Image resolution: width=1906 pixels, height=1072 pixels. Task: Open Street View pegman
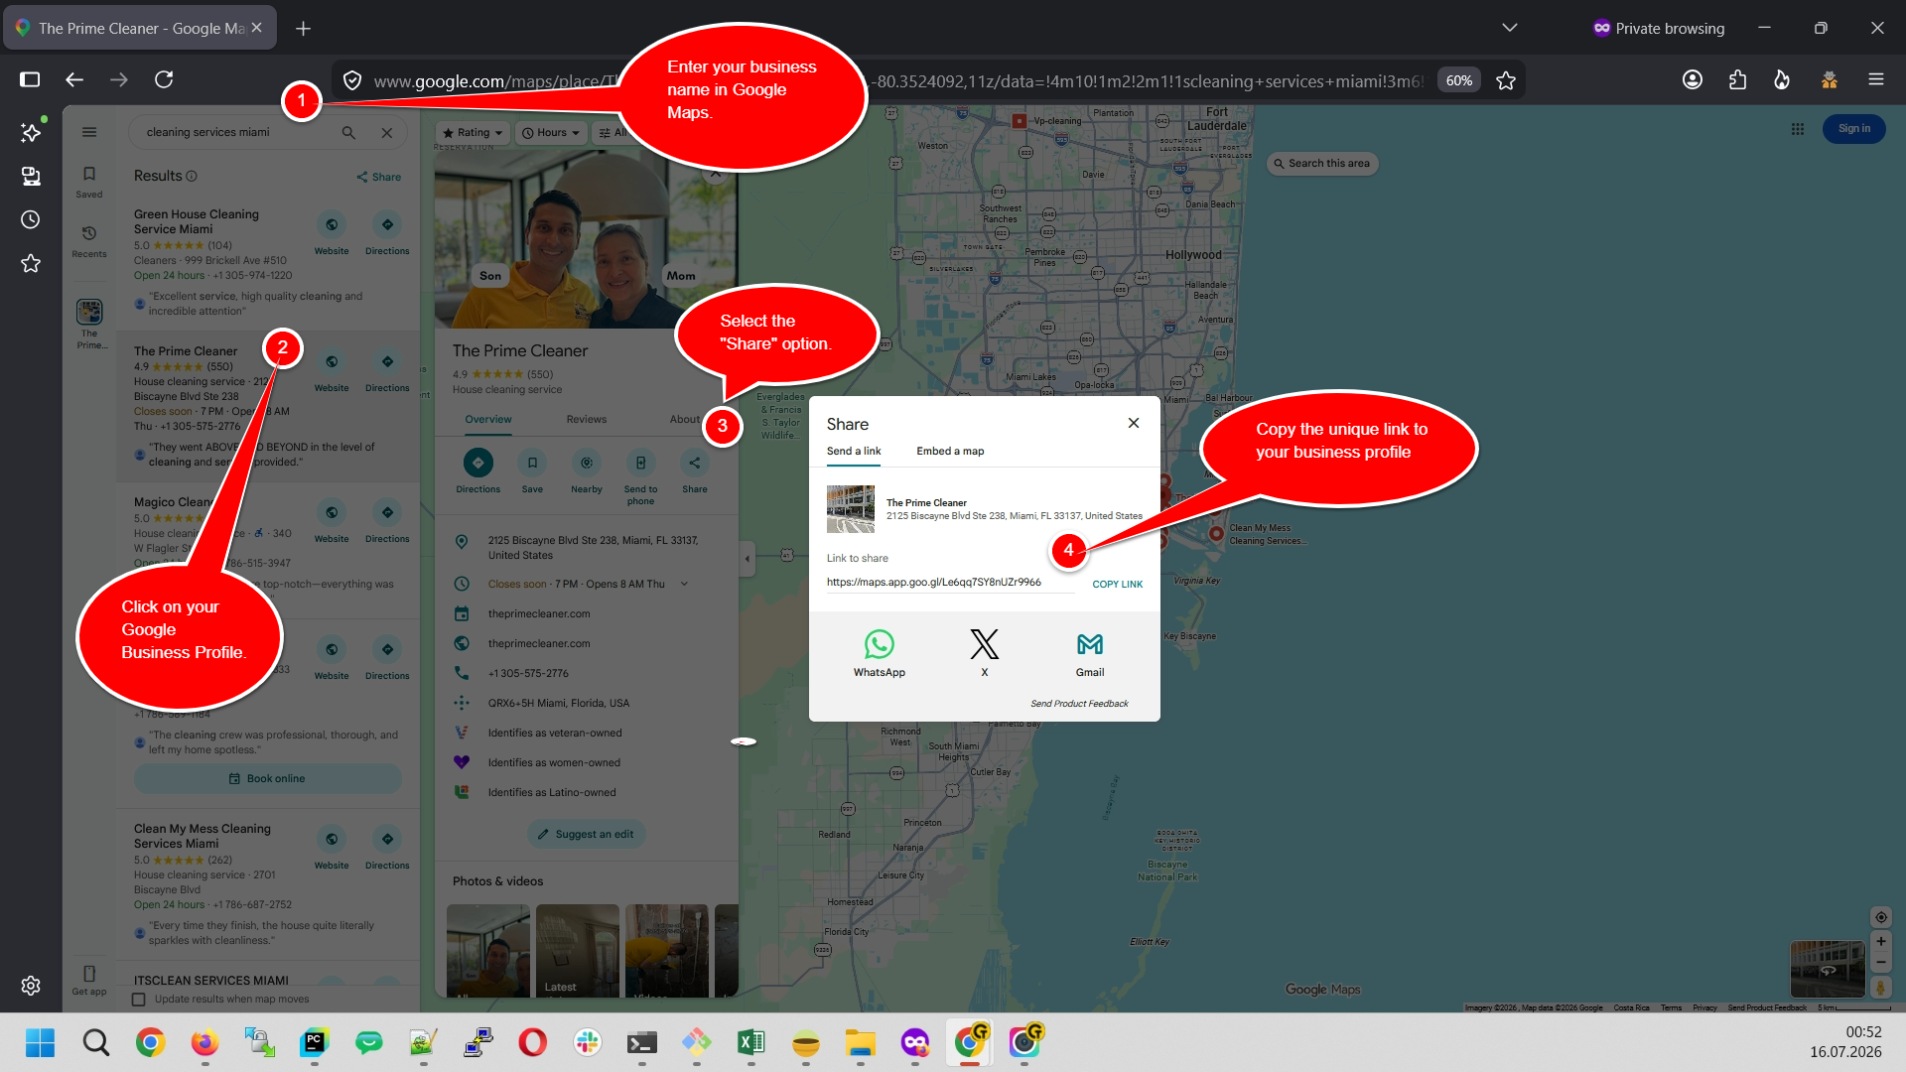[1880, 988]
